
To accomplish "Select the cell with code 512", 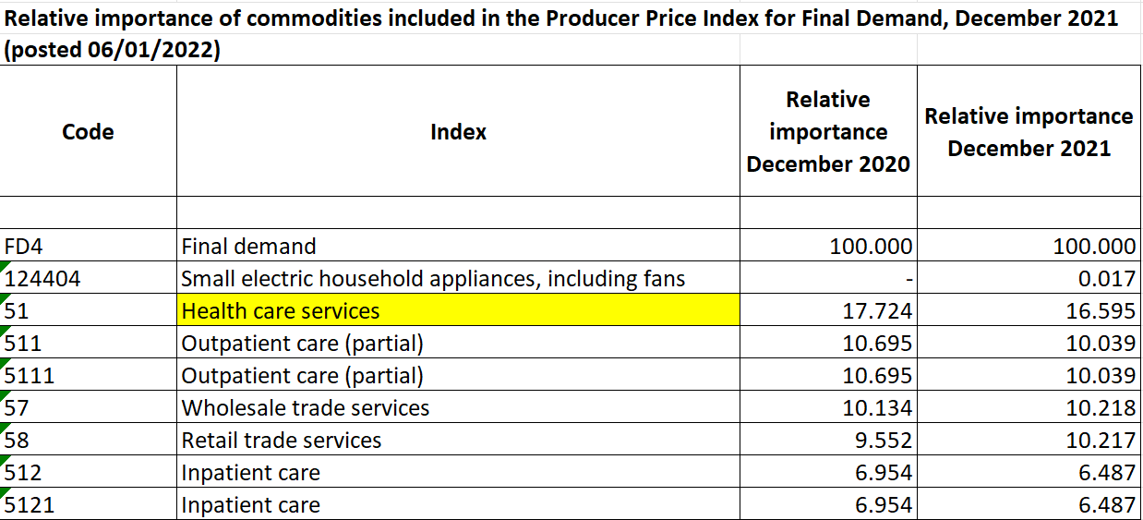I will coord(88,473).
